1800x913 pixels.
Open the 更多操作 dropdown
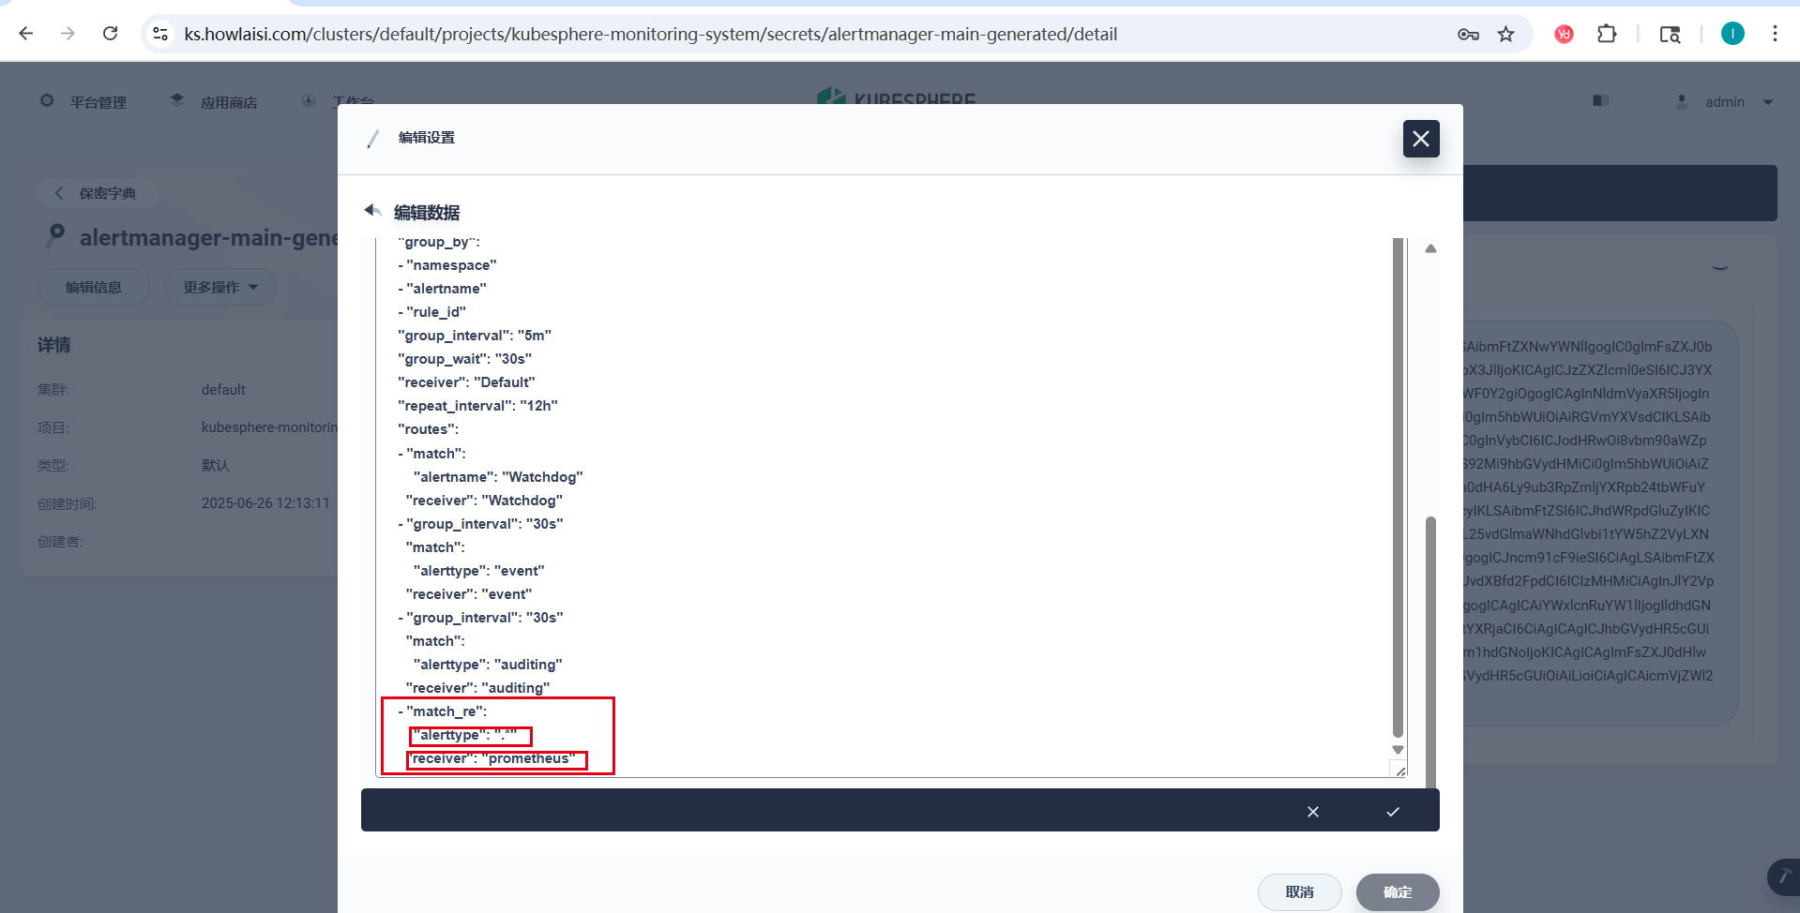tap(219, 287)
